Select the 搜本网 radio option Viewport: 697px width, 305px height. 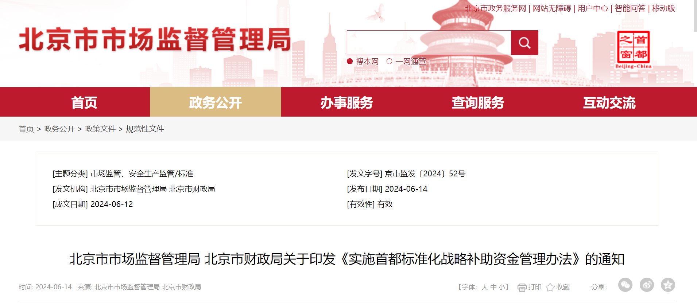[350, 61]
